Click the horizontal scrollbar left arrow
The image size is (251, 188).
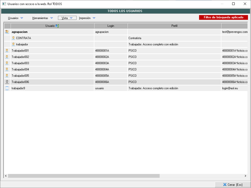[x=6, y=176]
